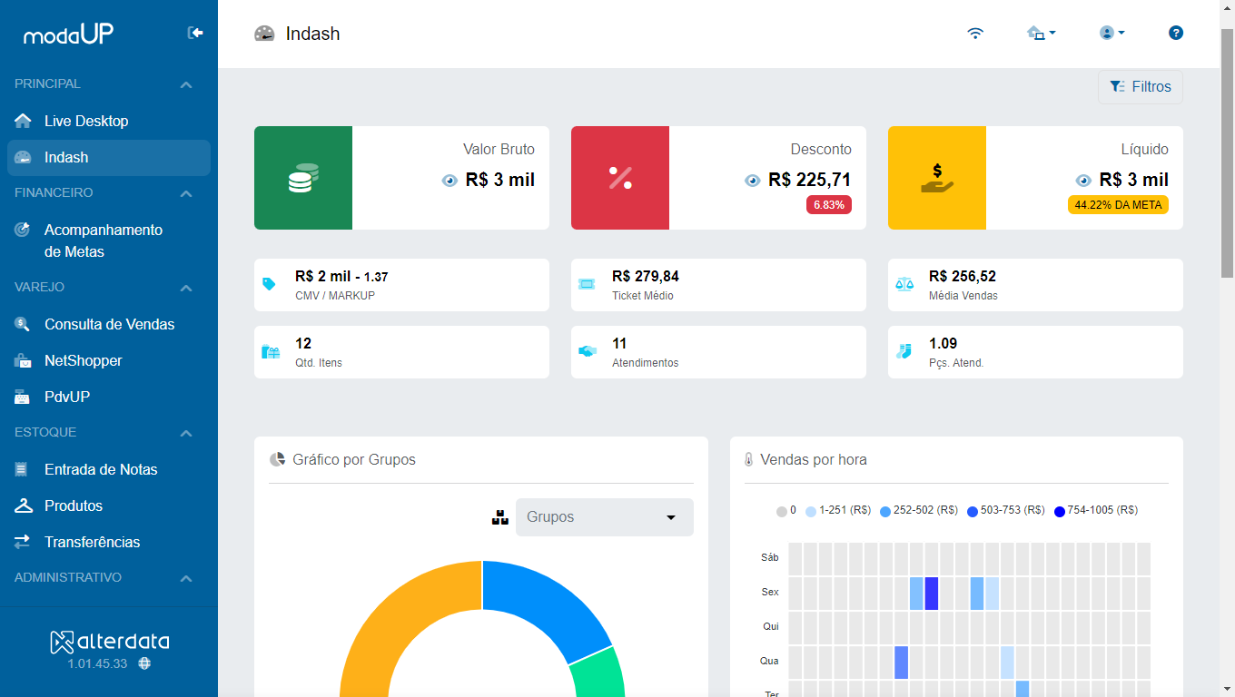Click the NetShopper sidebar icon
The height and width of the screenshot is (697, 1235).
pyautogui.click(x=23, y=360)
